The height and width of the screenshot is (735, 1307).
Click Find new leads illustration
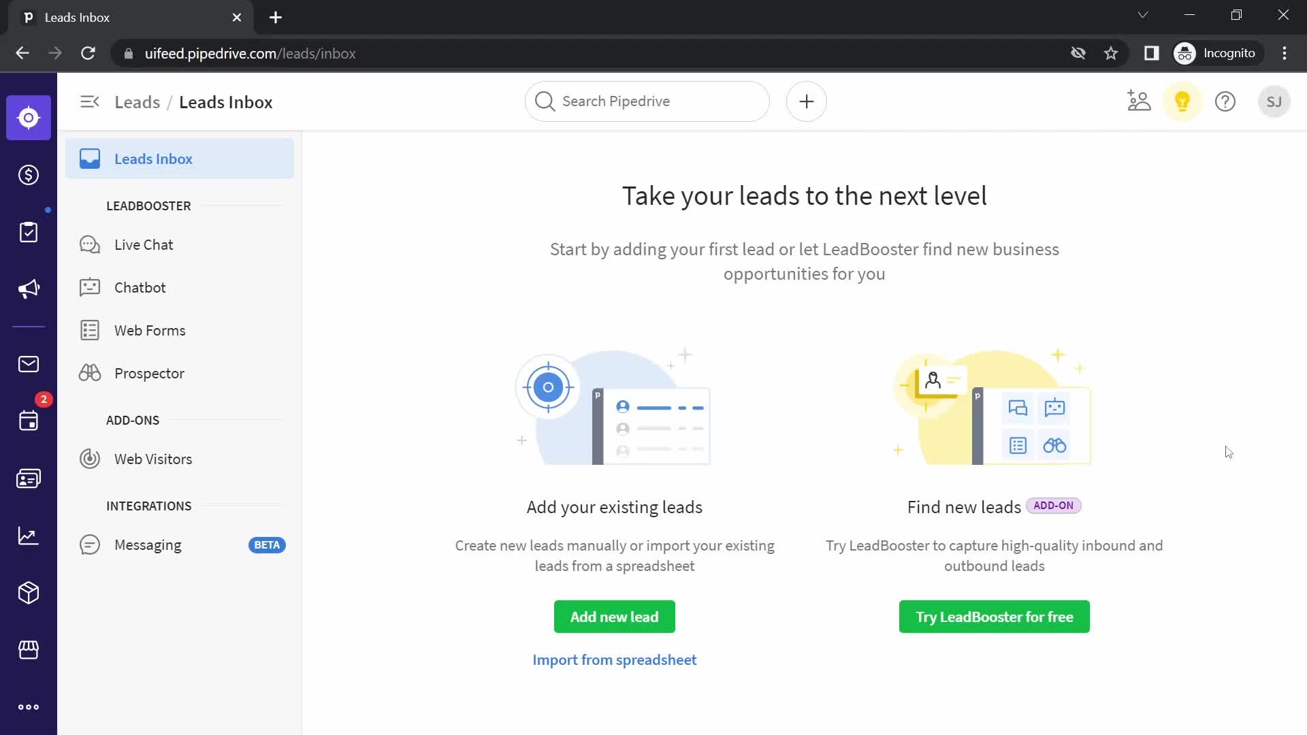point(993,408)
